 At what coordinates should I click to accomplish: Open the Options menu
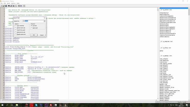click(13, 3)
